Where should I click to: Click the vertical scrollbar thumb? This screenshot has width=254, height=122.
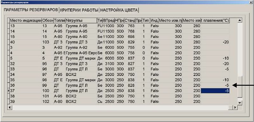[240, 87]
